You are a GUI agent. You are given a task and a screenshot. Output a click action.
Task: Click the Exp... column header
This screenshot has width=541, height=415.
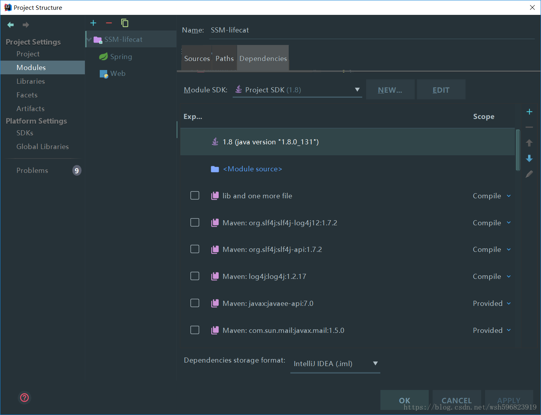pyautogui.click(x=193, y=117)
